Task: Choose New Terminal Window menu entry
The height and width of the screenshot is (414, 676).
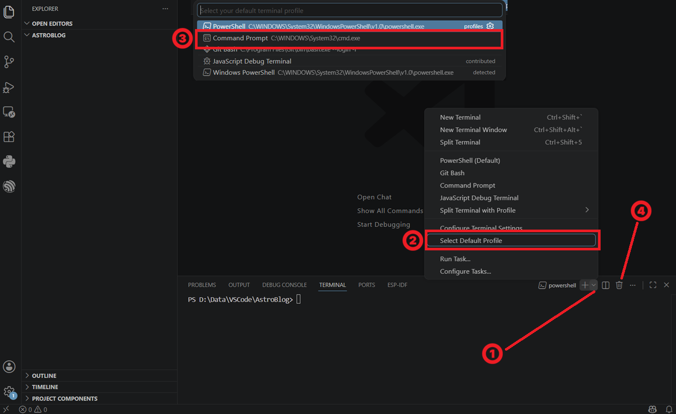Action: [x=511, y=130]
